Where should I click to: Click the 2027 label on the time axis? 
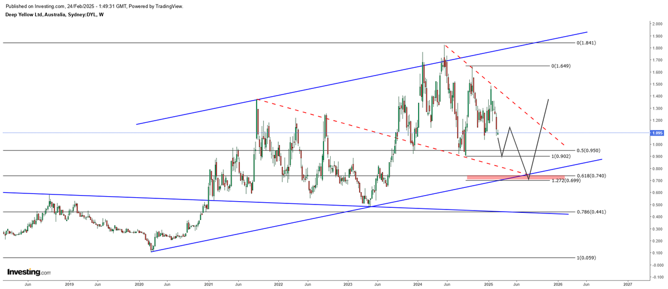pos(628,284)
